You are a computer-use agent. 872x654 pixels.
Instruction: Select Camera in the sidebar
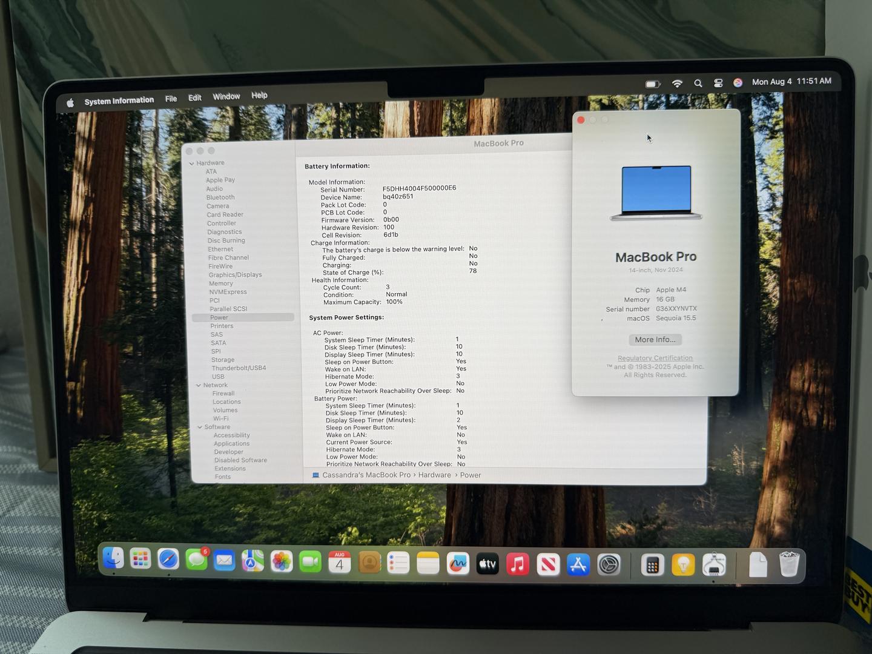[x=217, y=206]
